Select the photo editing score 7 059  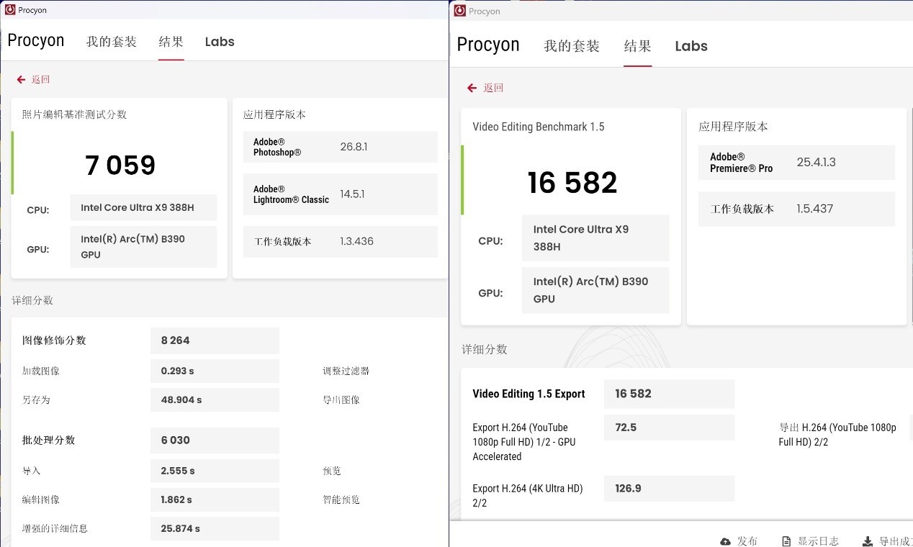120,165
